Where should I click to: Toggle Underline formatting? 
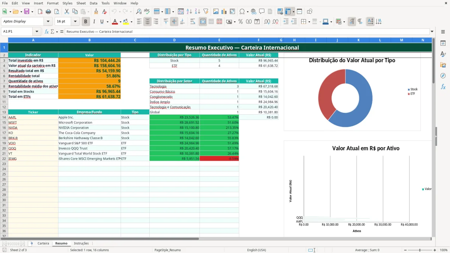tap(102, 22)
